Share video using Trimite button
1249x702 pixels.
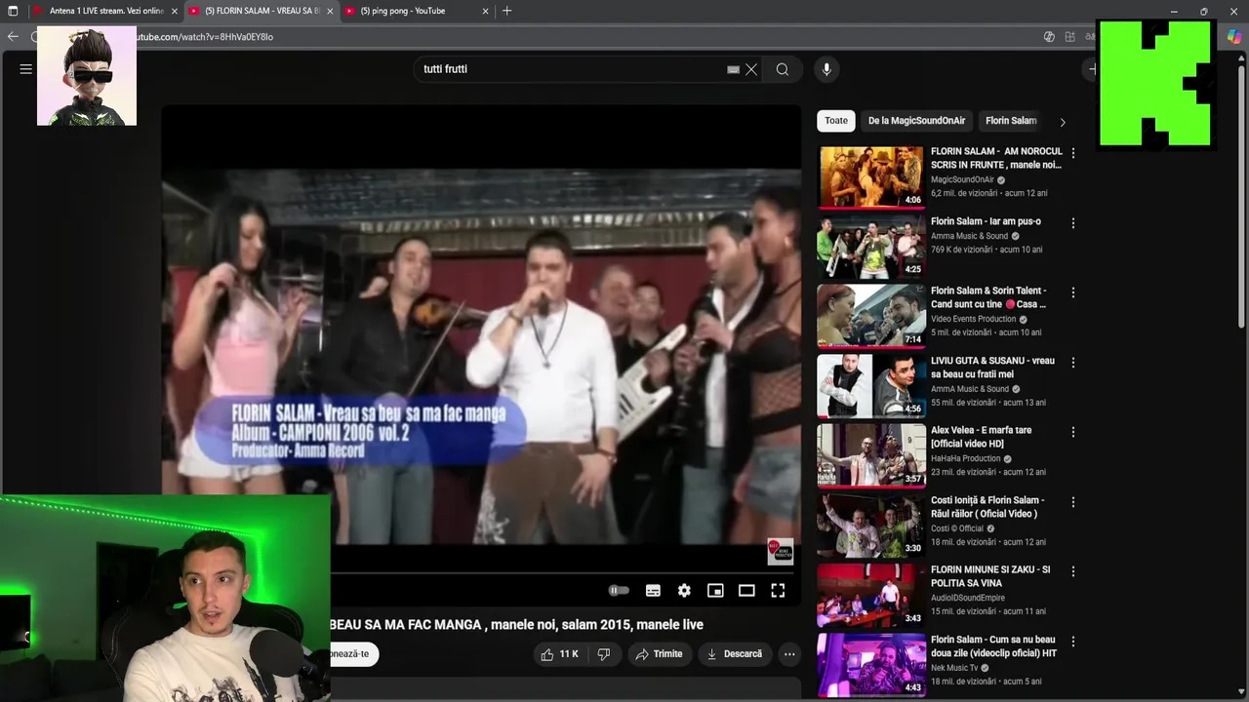click(x=659, y=654)
